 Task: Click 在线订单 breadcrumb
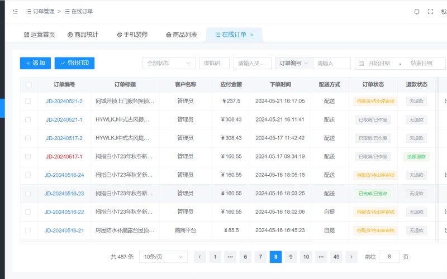coord(79,11)
